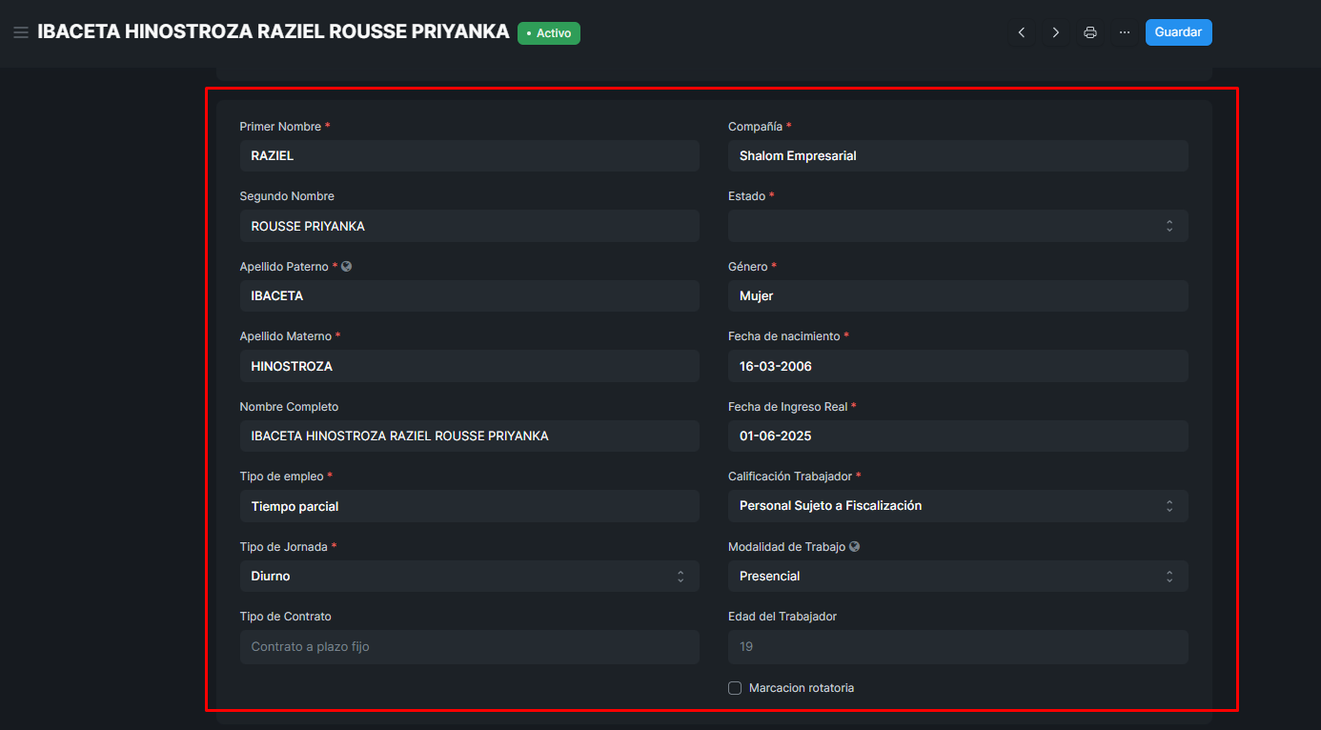This screenshot has width=1321, height=730.
Task: Open the three-dots more options menu
Action: (1125, 32)
